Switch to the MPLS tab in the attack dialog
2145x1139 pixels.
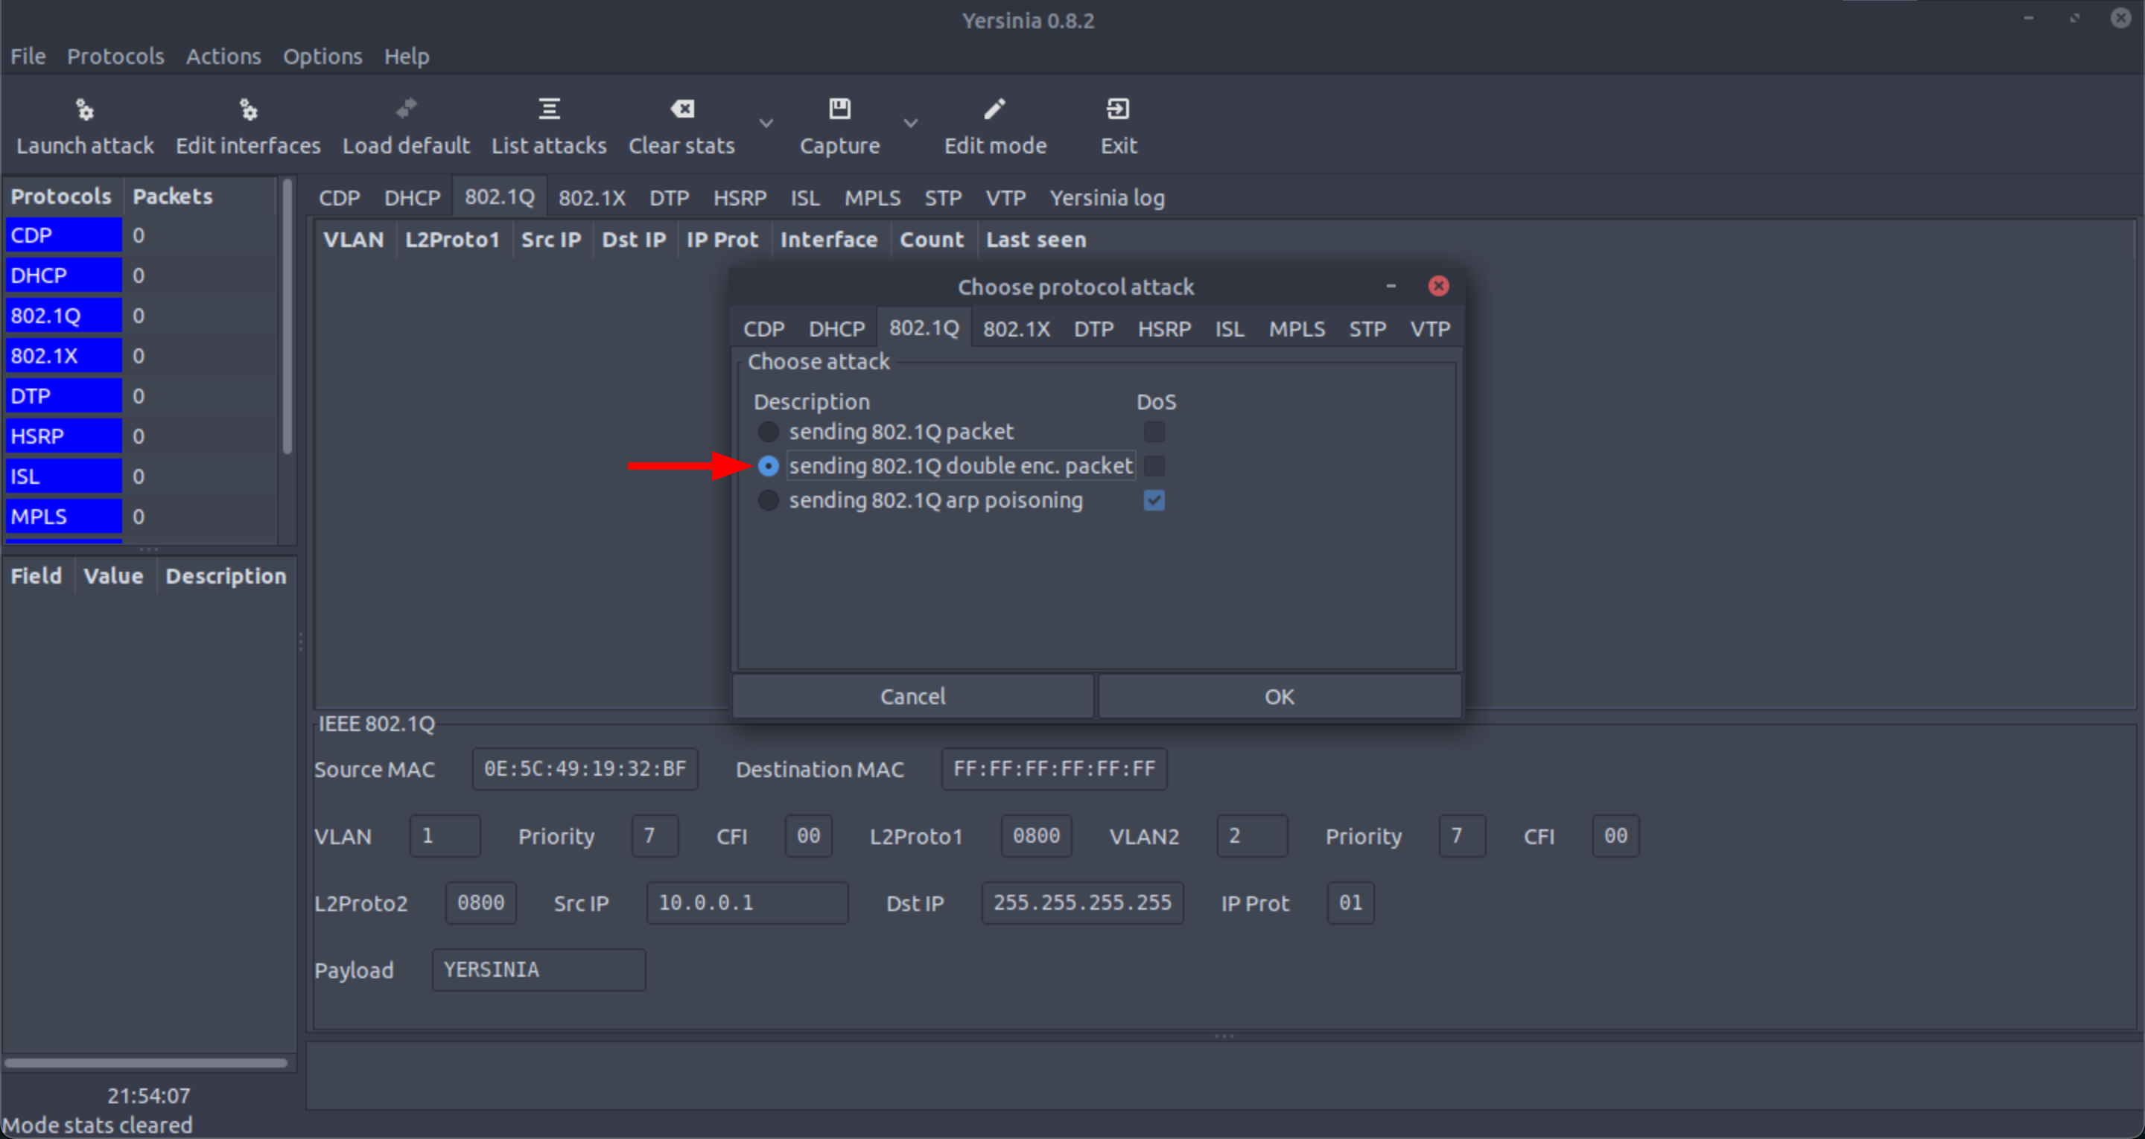click(1297, 329)
